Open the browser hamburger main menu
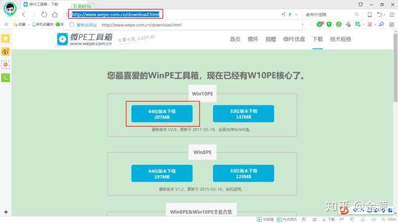398x223 pixels. [x=392, y=14]
